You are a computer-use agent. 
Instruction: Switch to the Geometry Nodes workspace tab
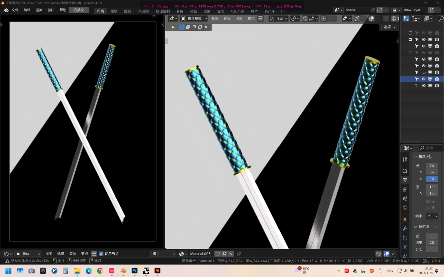(x=237, y=11)
